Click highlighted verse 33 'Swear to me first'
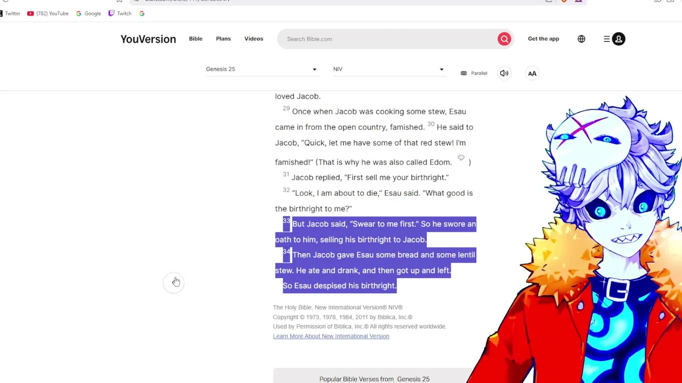 384,224
